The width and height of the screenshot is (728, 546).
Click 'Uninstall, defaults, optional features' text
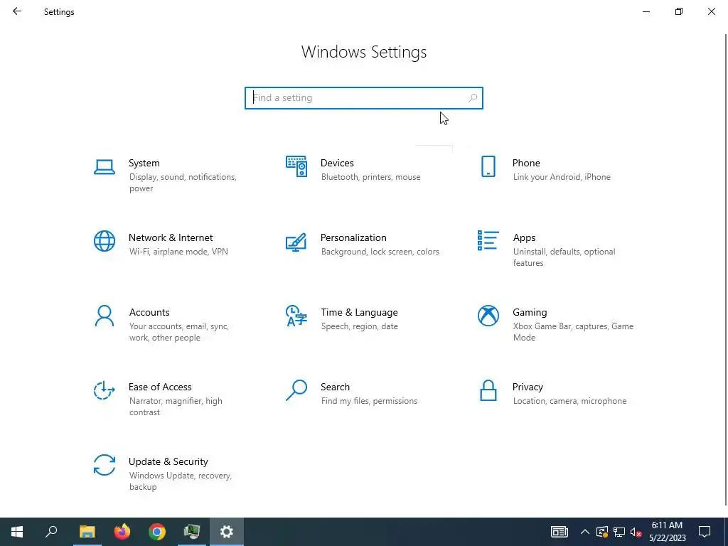pos(564,257)
